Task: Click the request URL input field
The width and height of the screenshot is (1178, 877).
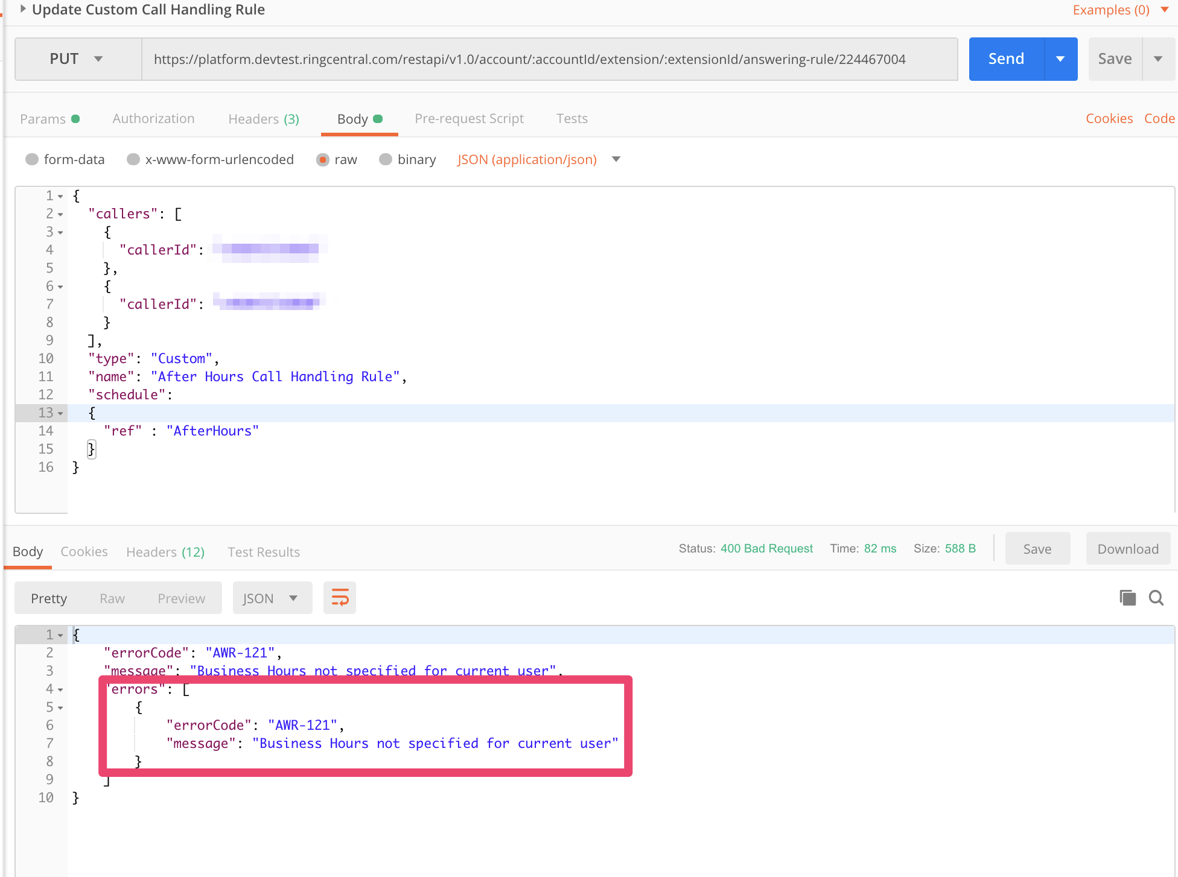Action: pos(543,59)
